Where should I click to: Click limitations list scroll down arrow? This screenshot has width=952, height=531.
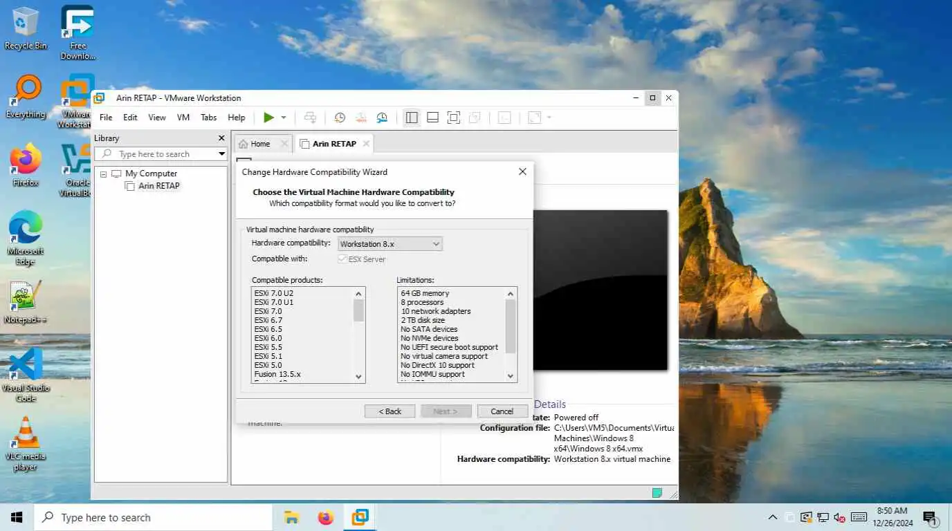[511, 376]
